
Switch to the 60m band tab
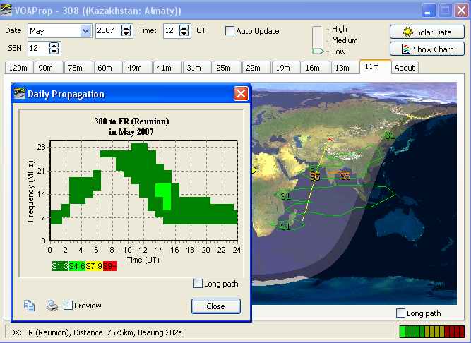pos(108,68)
